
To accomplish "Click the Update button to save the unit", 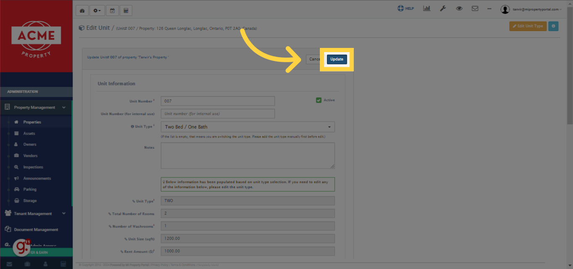I will [337, 59].
